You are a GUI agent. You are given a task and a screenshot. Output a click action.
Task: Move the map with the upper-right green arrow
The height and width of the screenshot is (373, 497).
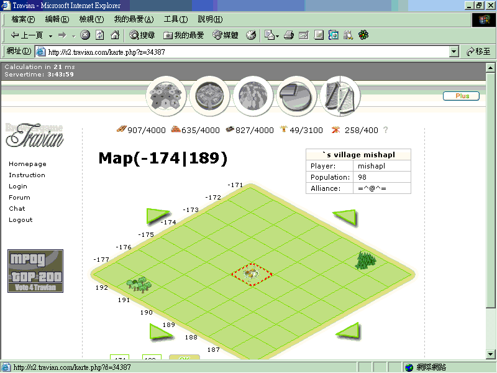pyautogui.click(x=345, y=218)
